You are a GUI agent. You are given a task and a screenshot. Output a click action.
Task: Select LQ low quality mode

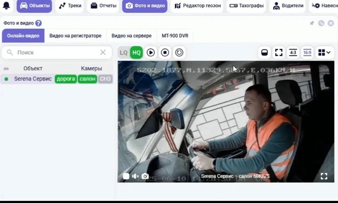point(124,53)
